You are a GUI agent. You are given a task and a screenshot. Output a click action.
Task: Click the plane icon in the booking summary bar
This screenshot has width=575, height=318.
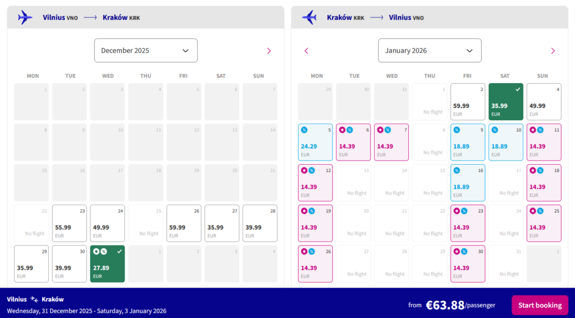pyautogui.click(x=35, y=299)
